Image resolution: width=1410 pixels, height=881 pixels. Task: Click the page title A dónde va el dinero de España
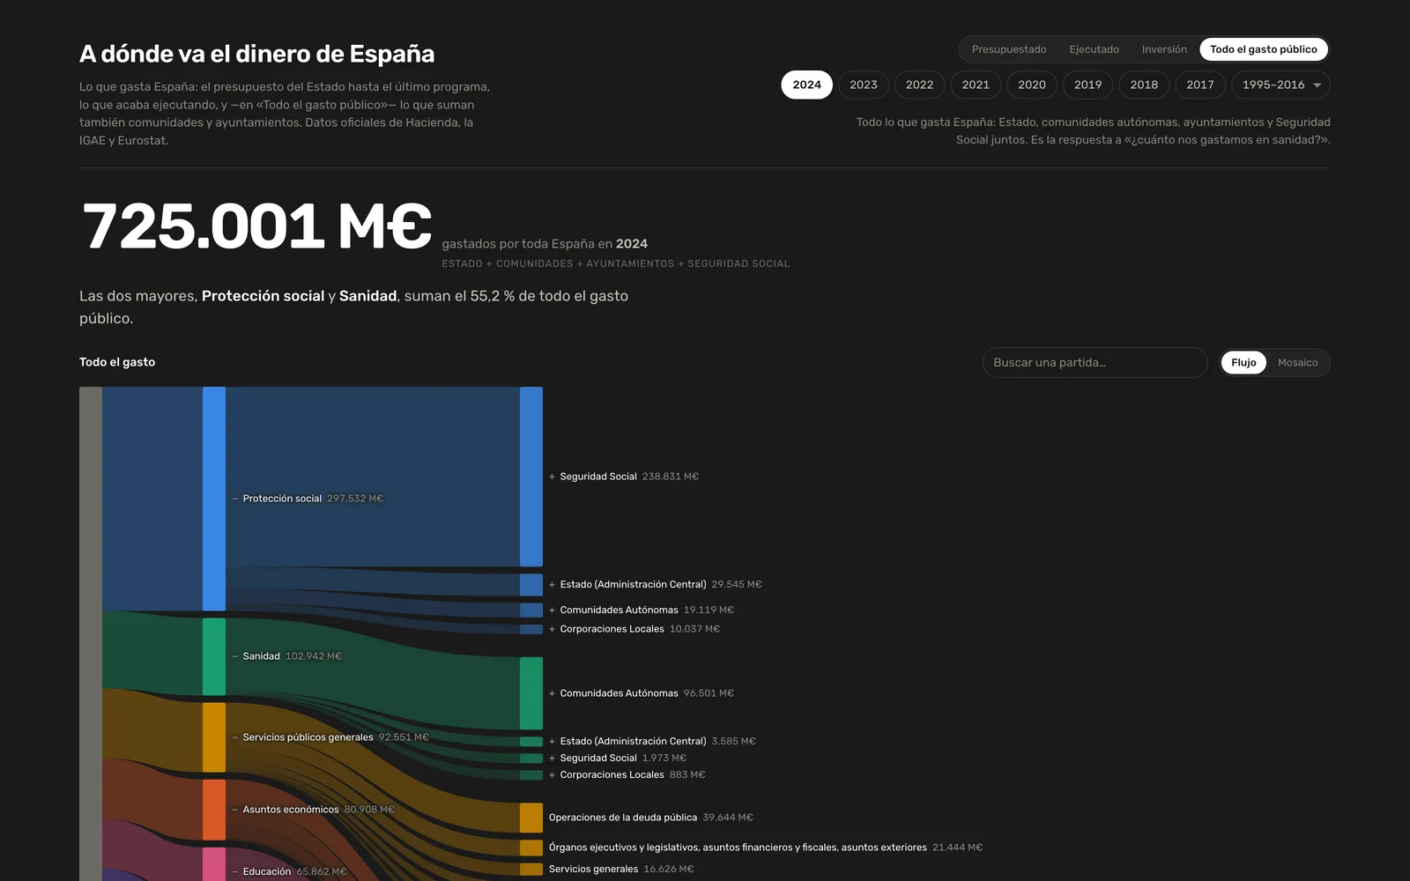pyautogui.click(x=257, y=54)
